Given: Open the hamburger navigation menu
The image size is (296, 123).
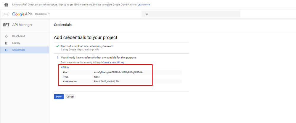Looking at the screenshot, I should click(6, 14).
